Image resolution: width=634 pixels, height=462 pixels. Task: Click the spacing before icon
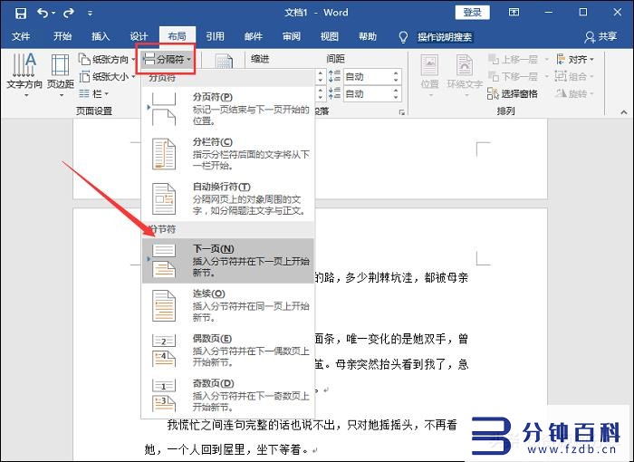335,76
